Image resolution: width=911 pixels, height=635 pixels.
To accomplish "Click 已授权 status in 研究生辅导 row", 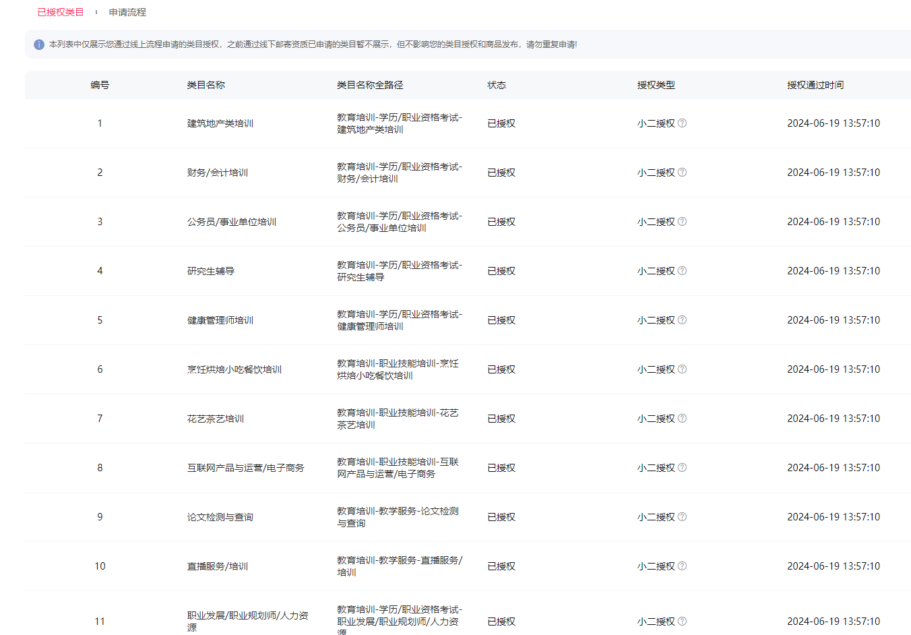I will click(501, 271).
